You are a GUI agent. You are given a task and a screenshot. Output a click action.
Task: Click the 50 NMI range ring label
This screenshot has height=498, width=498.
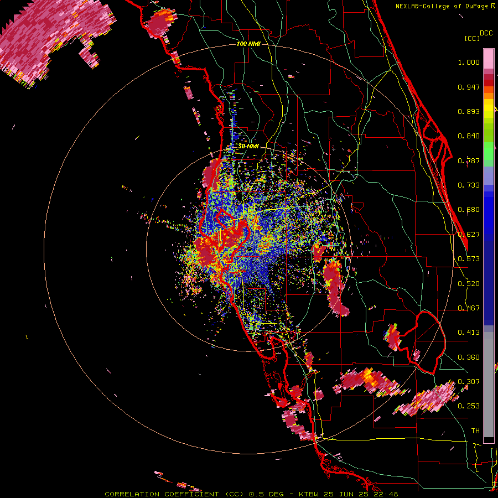[x=248, y=147]
